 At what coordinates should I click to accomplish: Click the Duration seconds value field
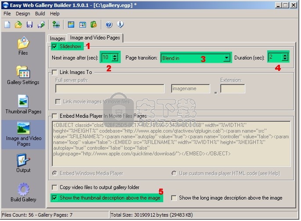[x=275, y=57]
